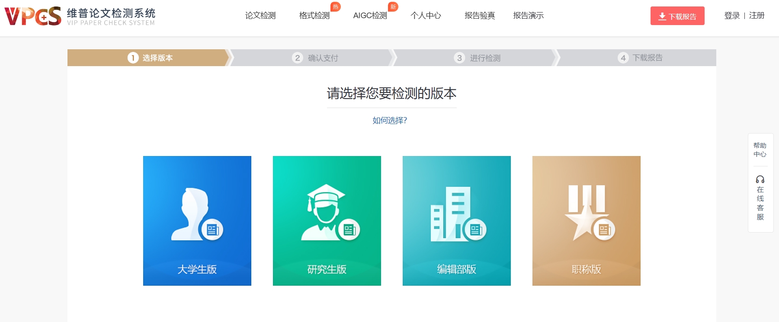This screenshot has height=322, width=779.
Task: Choose the 大学生版 card
Action: [x=197, y=221]
